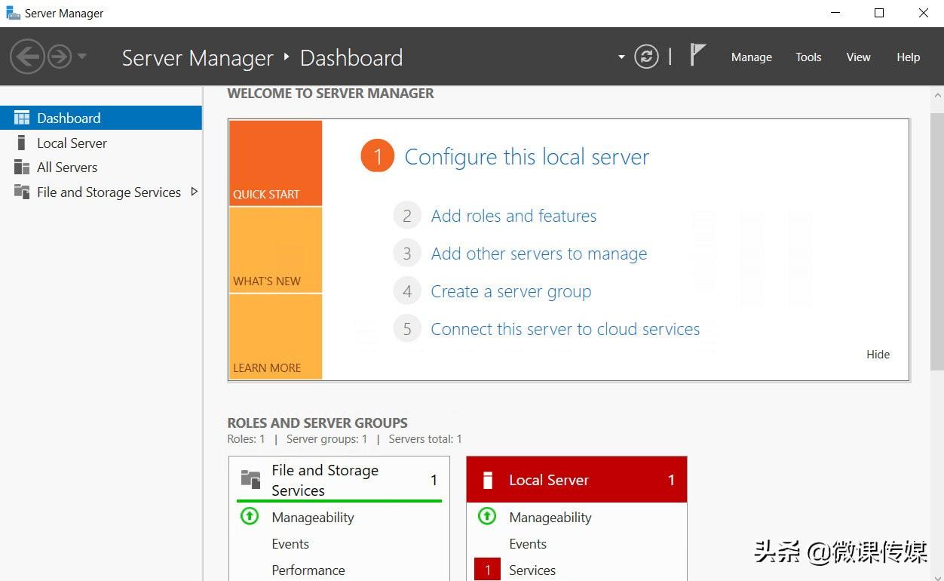Click the red alert badge beside Services

[487, 570]
